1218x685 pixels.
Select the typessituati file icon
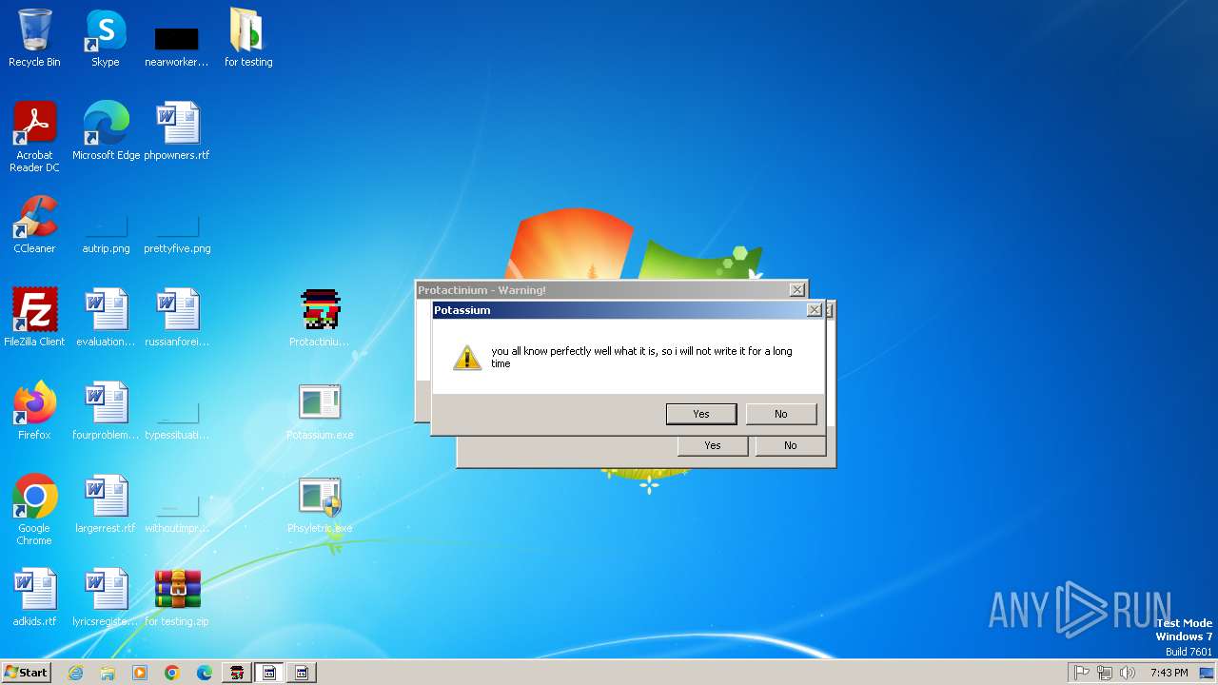click(177, 419)
